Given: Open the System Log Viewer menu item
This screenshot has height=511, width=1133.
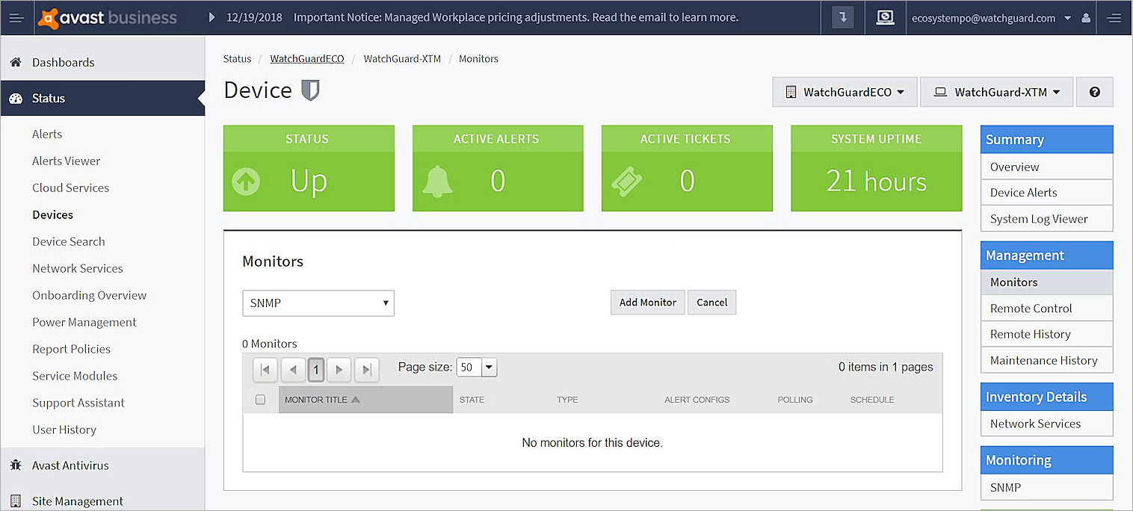Looking at the screenshot, I should (1038, 218).
